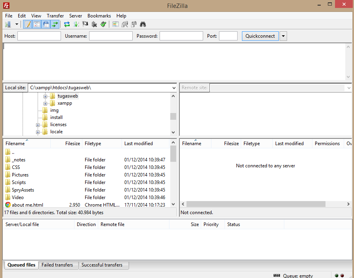Click the refresh file lists icon

tap(67, 24)
